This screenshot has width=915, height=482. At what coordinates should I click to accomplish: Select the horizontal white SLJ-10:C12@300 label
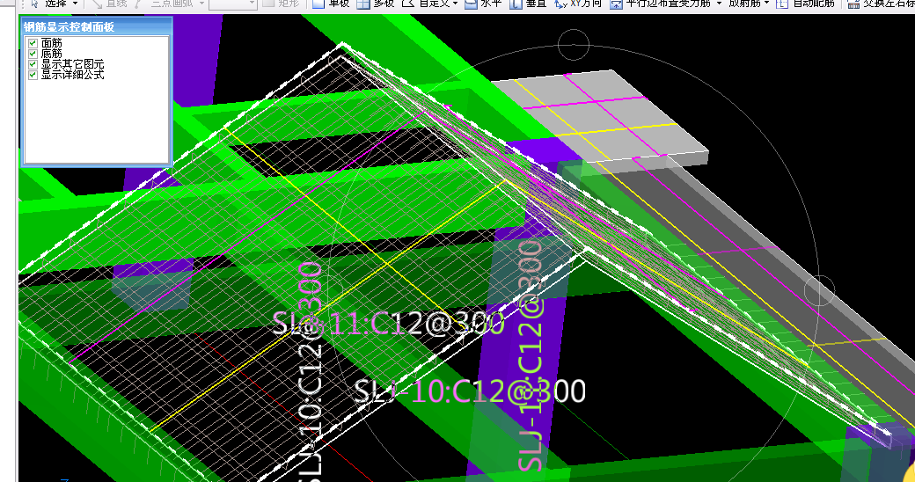[x=471, y=391]
